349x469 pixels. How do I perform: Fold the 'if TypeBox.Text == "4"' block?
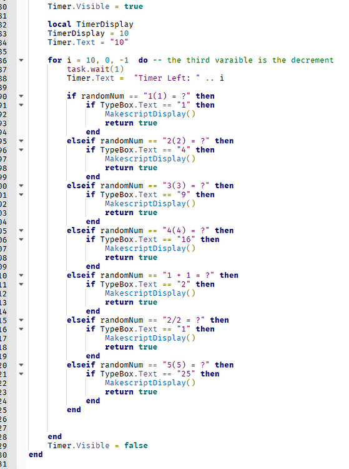(21, 150)
